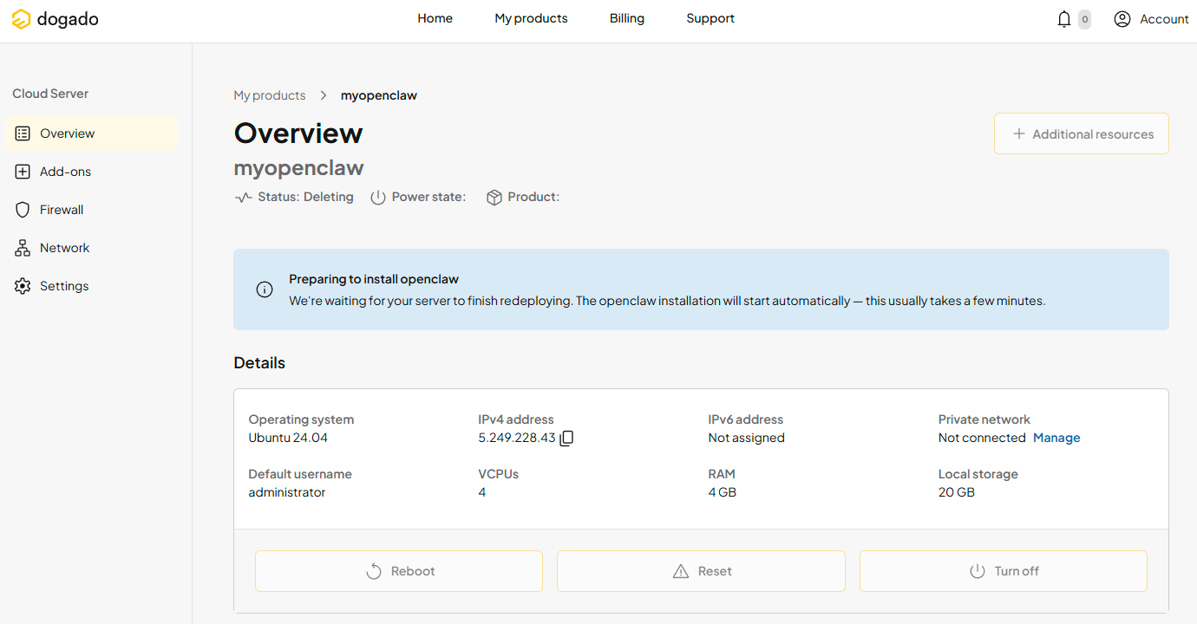The image size is (1197, 624).
Task: Click the 4 GB RAM value
Action: [723, 492]
